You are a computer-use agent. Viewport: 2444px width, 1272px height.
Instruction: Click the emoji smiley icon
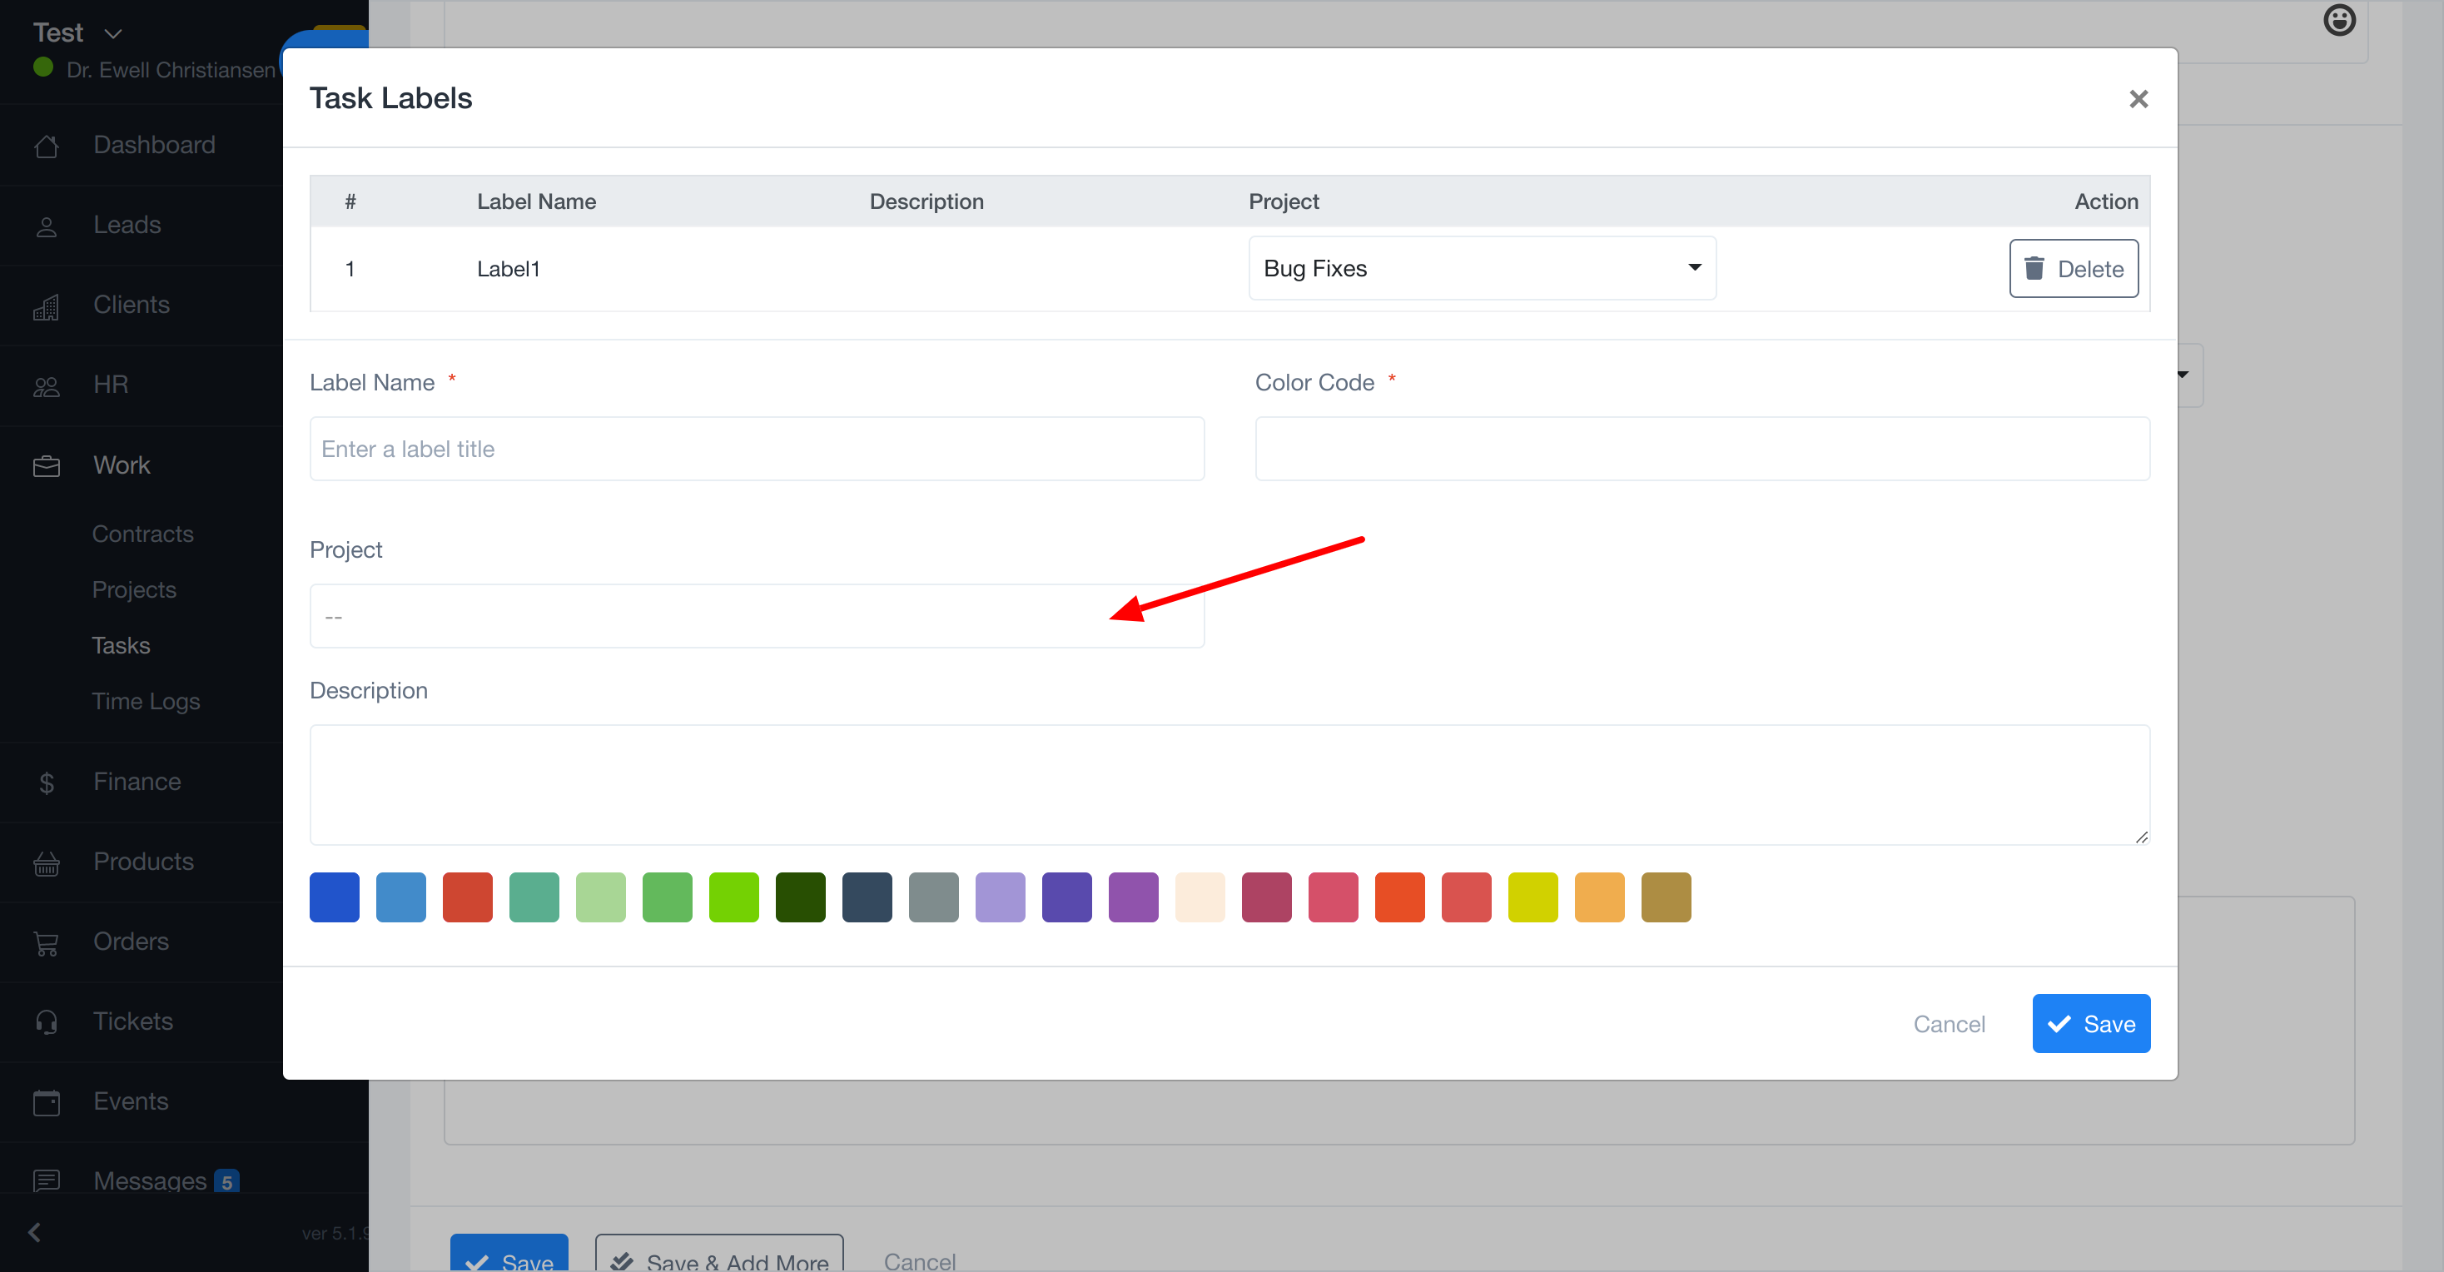click(x=2338, y=20)
